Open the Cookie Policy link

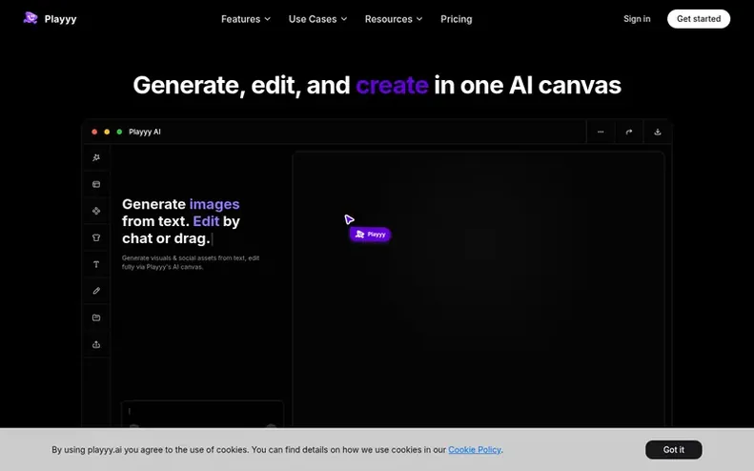[x=475, y=449]
